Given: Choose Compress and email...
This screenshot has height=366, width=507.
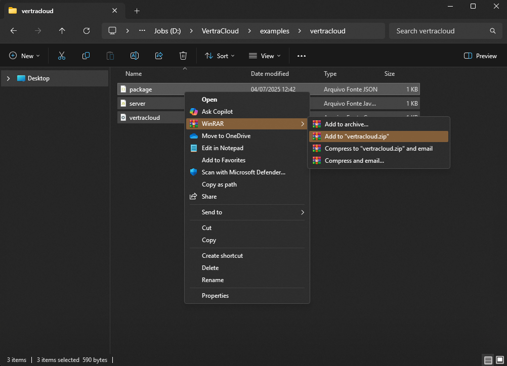Looking at the screenshot, I should click(378, 161).
